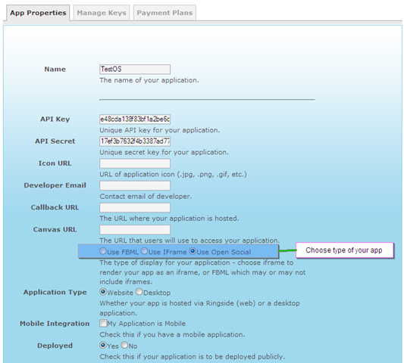Enable My Application is Mobile checkbox
Image resolution: width=404 pixels, height=363 pixels.
[103, 323]
